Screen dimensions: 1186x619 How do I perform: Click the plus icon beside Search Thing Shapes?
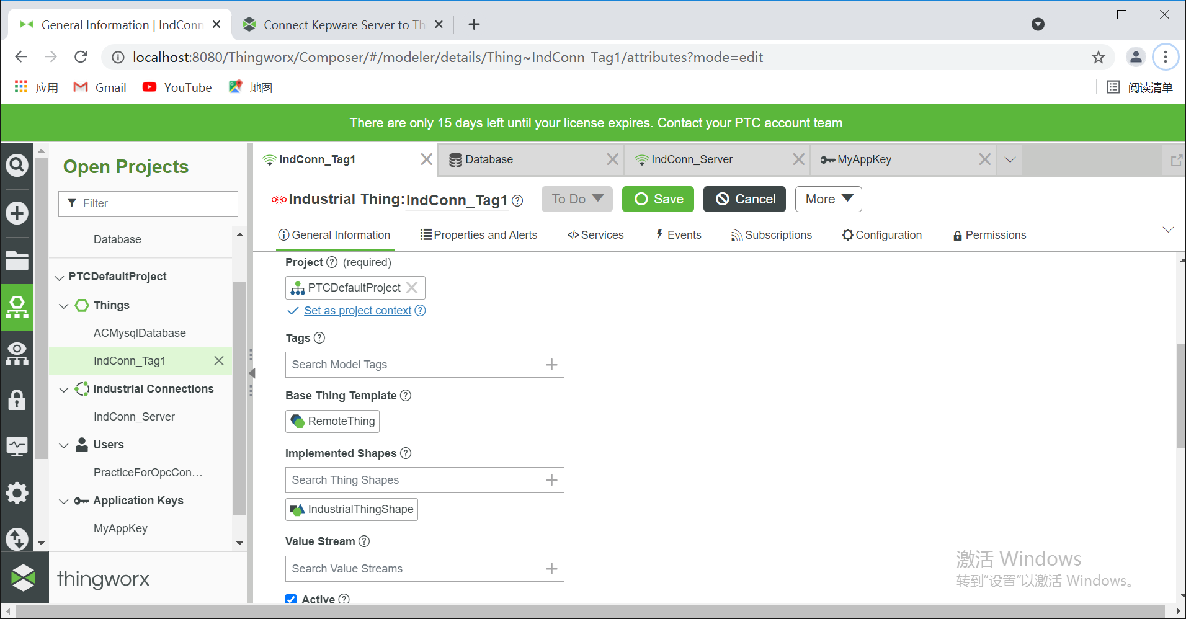pyautogui.click(x=551, y=479)
